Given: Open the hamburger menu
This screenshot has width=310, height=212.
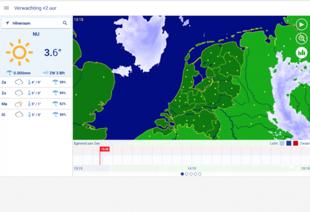Looking at the screenshot, I should (7, 8).
